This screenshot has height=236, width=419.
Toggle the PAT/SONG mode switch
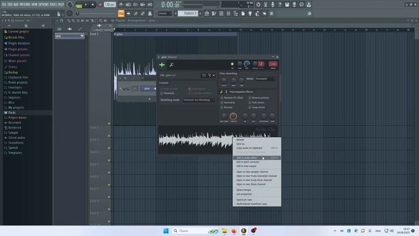tap(79, 5)
